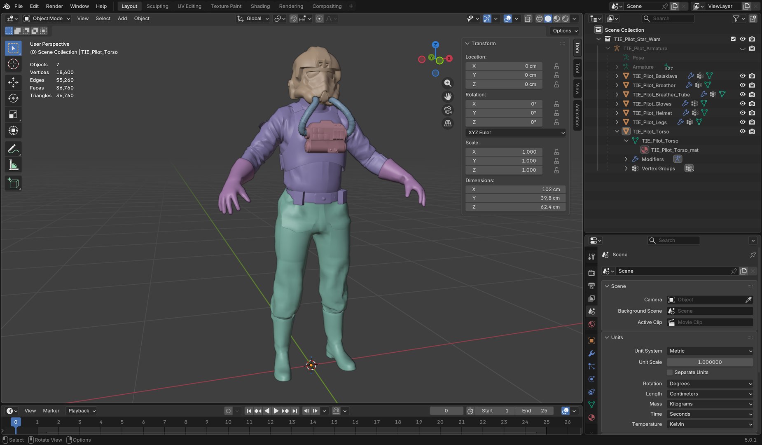This screenshot has width=762, height=445.
Task: Select the Add Cube tool
Action: (x=13, y=183)
